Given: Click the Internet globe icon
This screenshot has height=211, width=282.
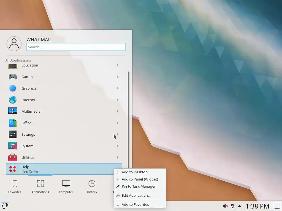Looking at the screenshot, I should click(13, 100).
